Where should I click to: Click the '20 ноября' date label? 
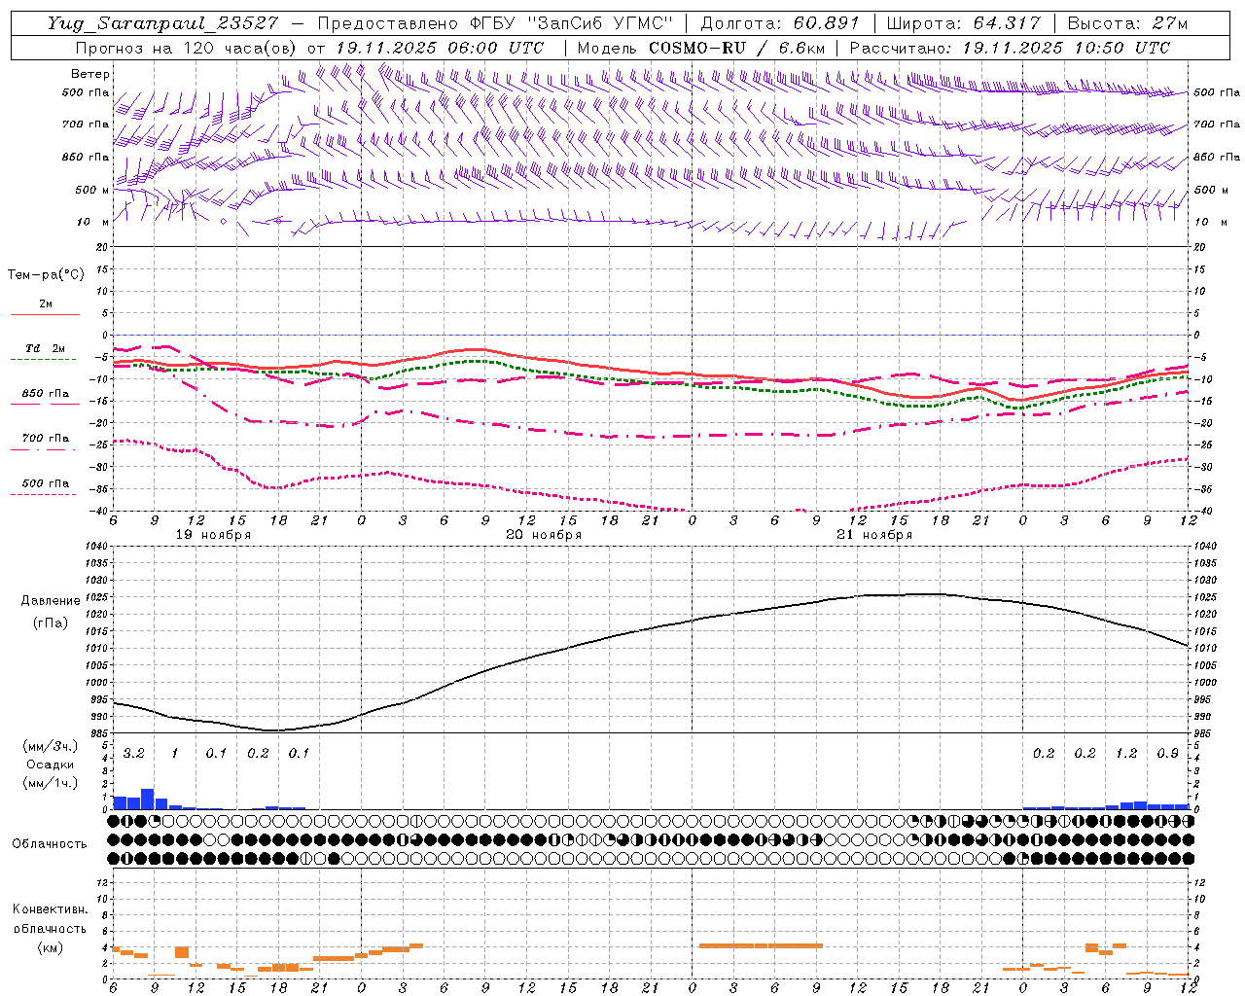(x=544, y=535)
